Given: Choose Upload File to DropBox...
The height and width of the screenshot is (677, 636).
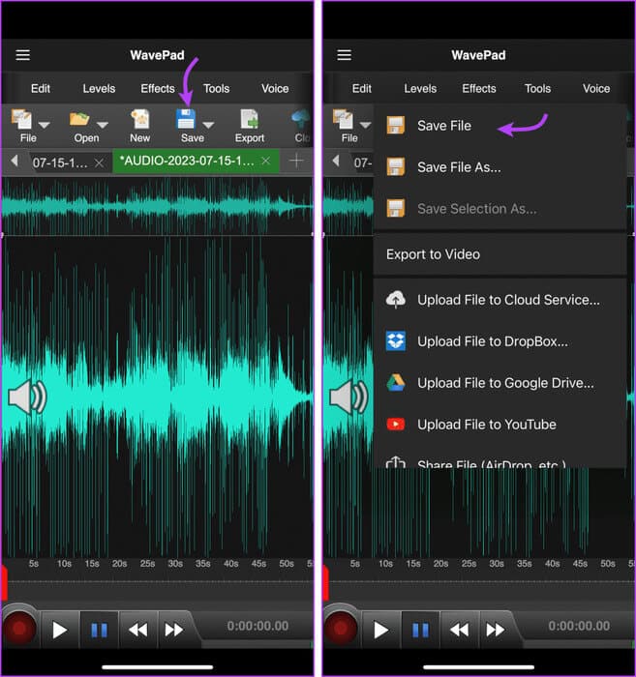Looking at the screenshot, I should [x=500, y=341].
